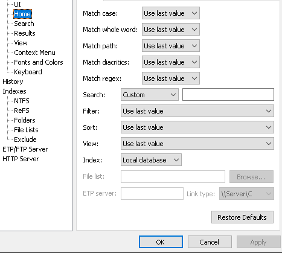The height and width of the screenshot is (253, 282).
Task: Open the Match case dropdown
Action: pyautogui.click(x=171, y=13)
